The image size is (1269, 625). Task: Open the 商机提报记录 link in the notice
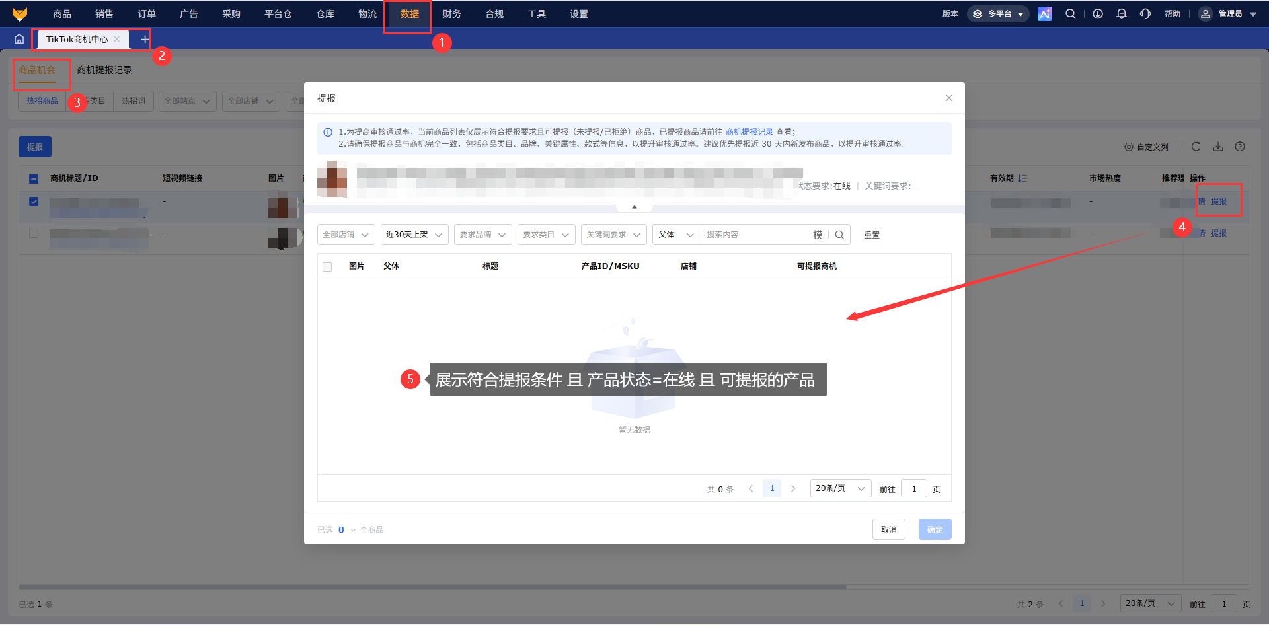pos(749,132)
